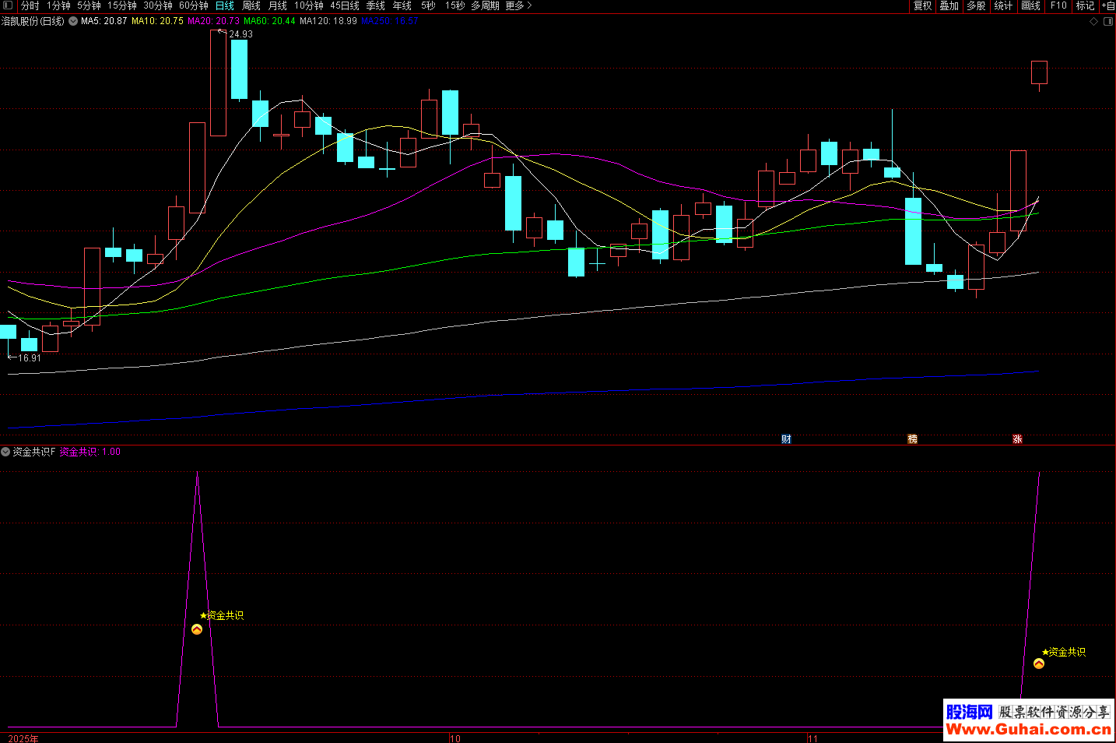Toggle the right side panel icon

[1108, 22]
